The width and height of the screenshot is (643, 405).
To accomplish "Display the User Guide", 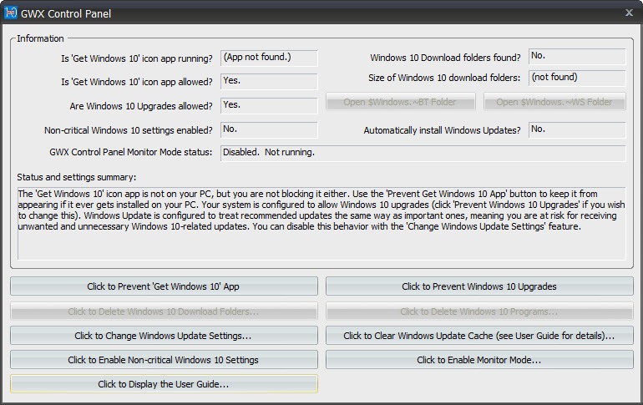I will pos(164,384).
